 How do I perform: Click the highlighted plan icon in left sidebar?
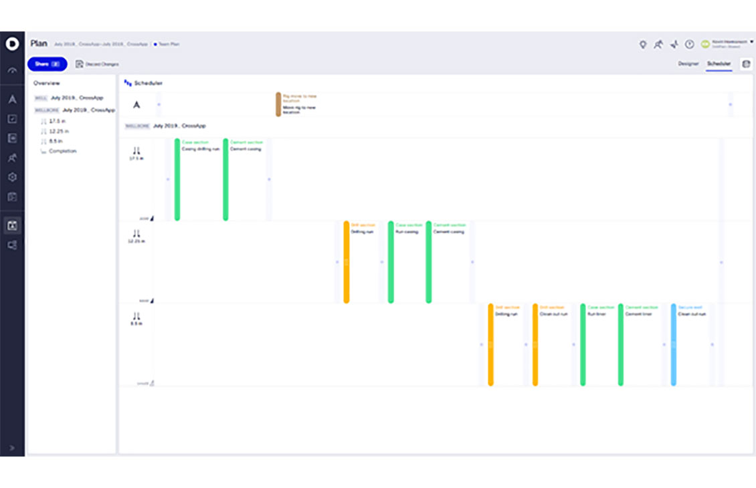(x=12, y=225)
